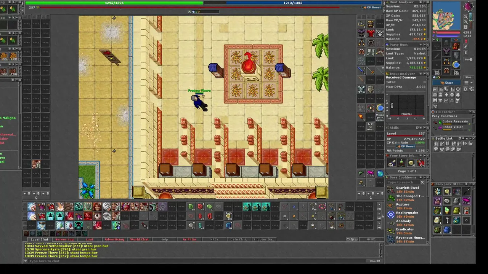
Task: Click the Stop button
Action: pyautogui.click(x=469, y=77)
